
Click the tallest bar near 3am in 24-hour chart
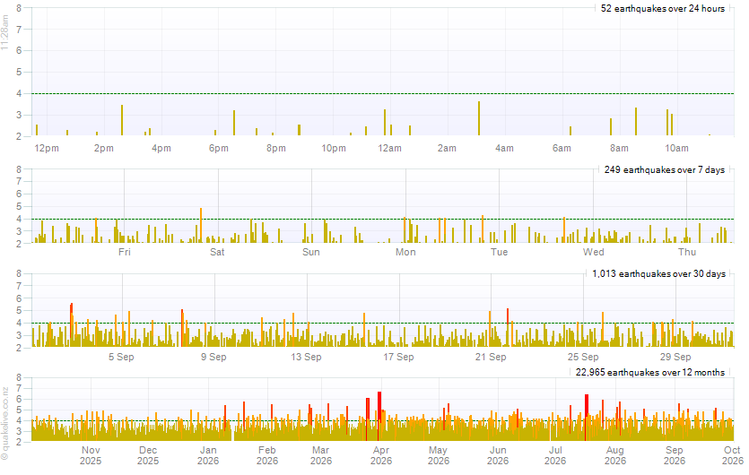coord(479,118)
